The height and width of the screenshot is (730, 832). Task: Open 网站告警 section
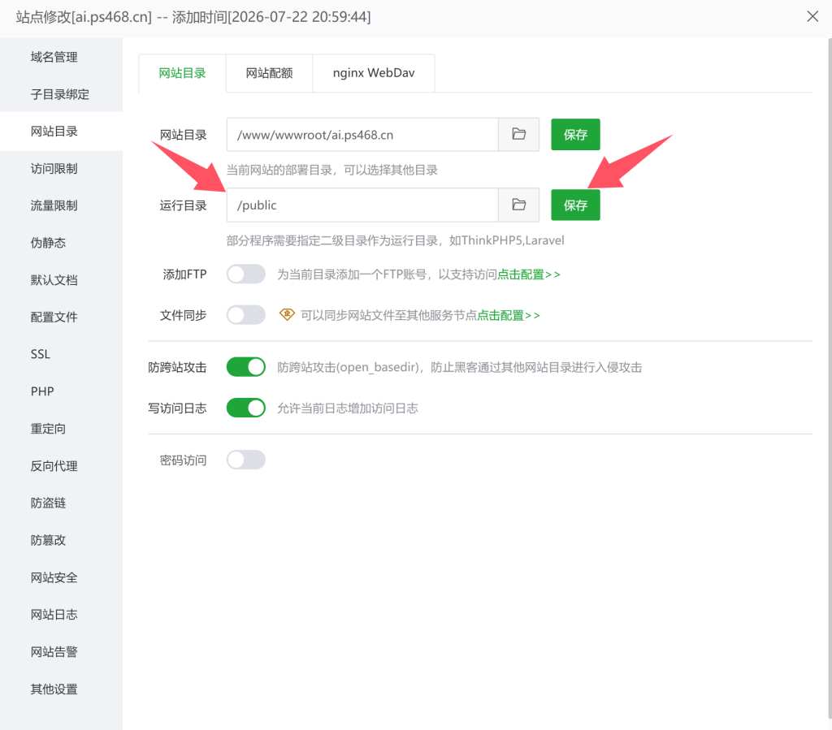point(61,651)
